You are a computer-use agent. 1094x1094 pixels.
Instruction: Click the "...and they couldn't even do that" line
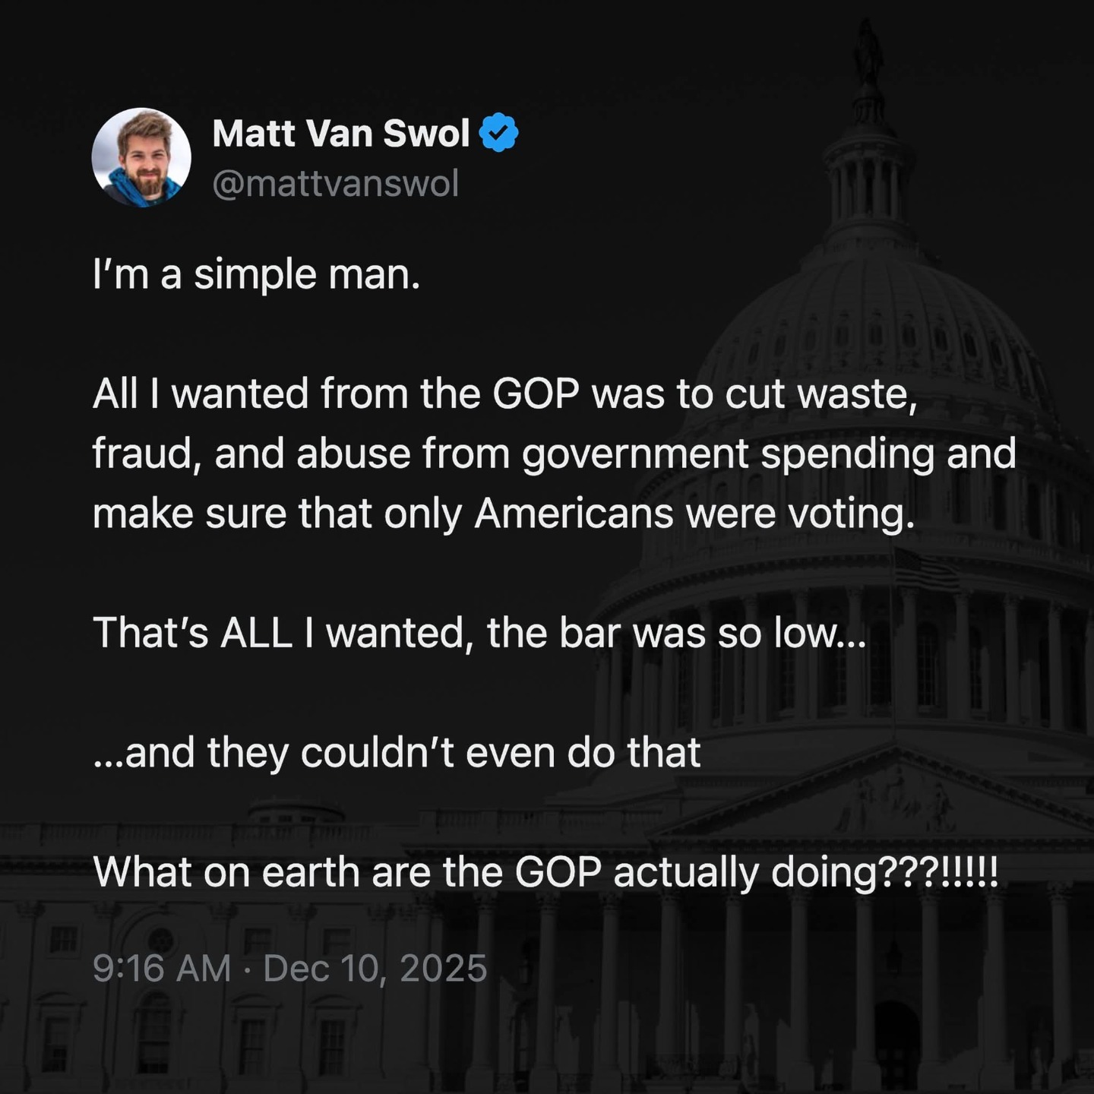pos(397,753)
